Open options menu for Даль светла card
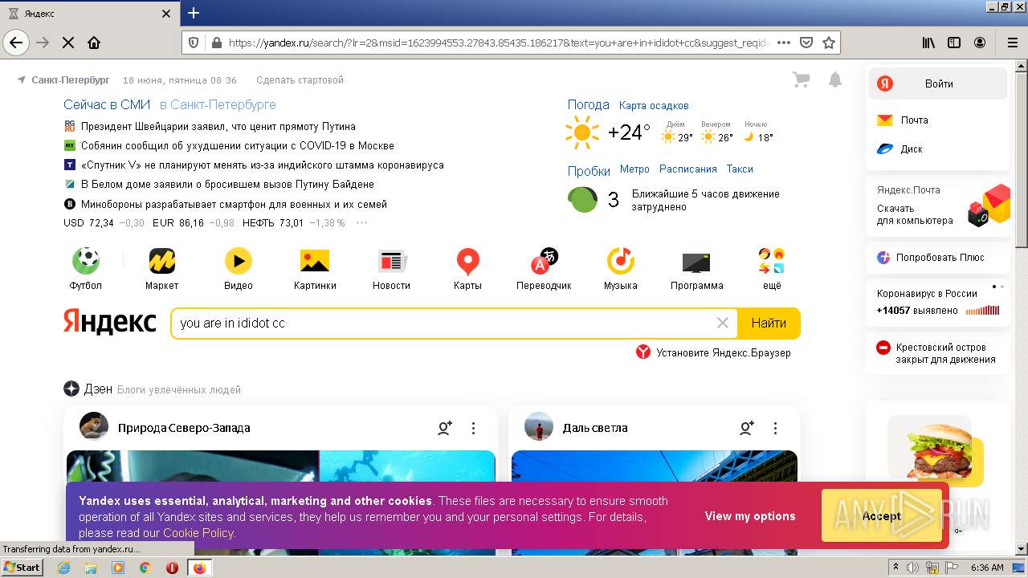This screenshot has height=578, width=1028. tap(775, 428)
